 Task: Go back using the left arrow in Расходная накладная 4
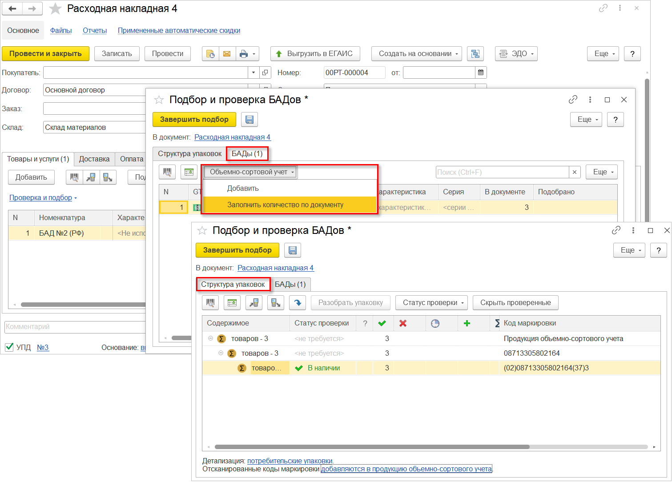coord(12,8)
